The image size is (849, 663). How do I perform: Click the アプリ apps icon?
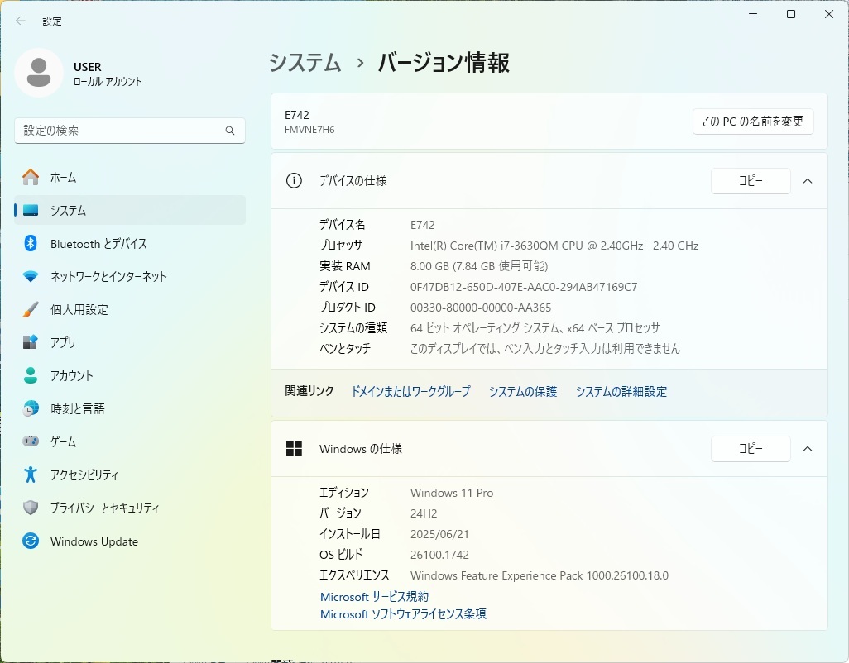pyautogui.click(x=31, y=342)
